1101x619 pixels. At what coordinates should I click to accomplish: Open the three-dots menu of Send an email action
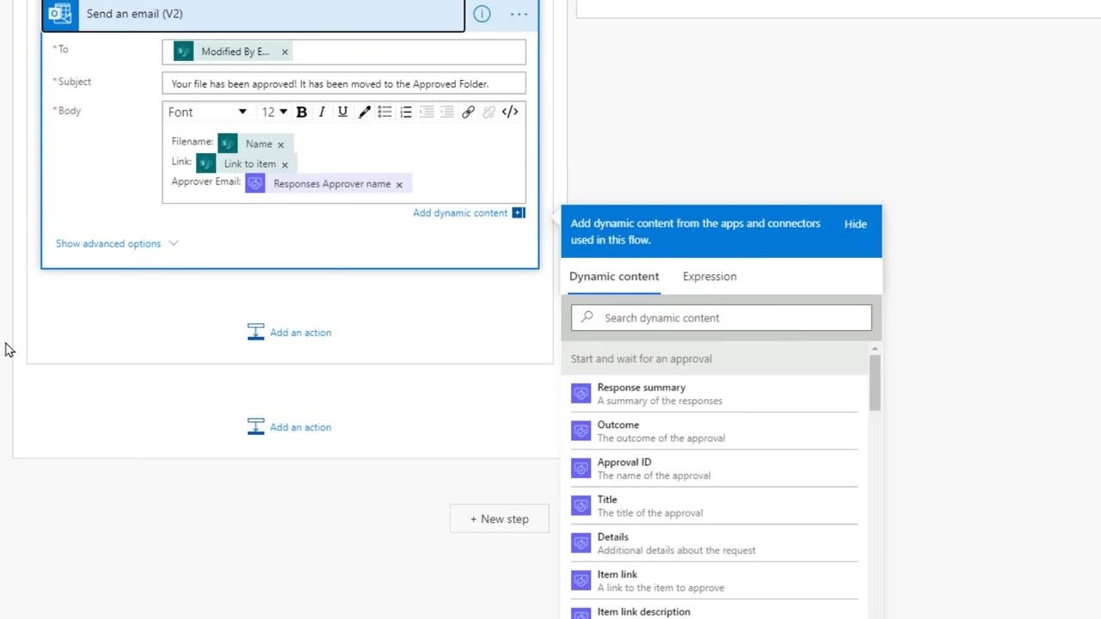519,14
